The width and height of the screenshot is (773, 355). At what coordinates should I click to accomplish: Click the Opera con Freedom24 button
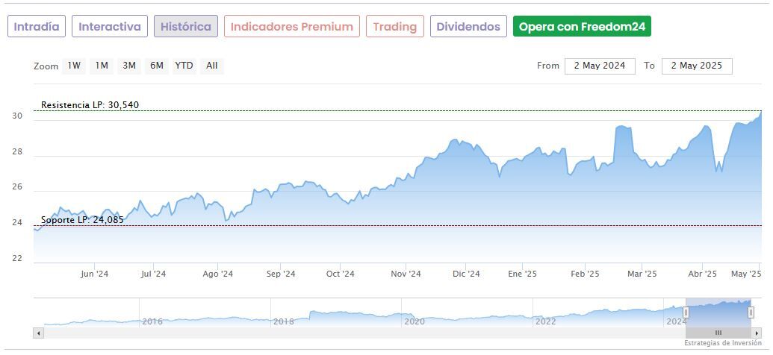[582, 27]
